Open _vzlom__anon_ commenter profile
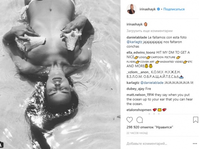The width and height of the screenshot is (199, 149). click(x=138, y=72)
